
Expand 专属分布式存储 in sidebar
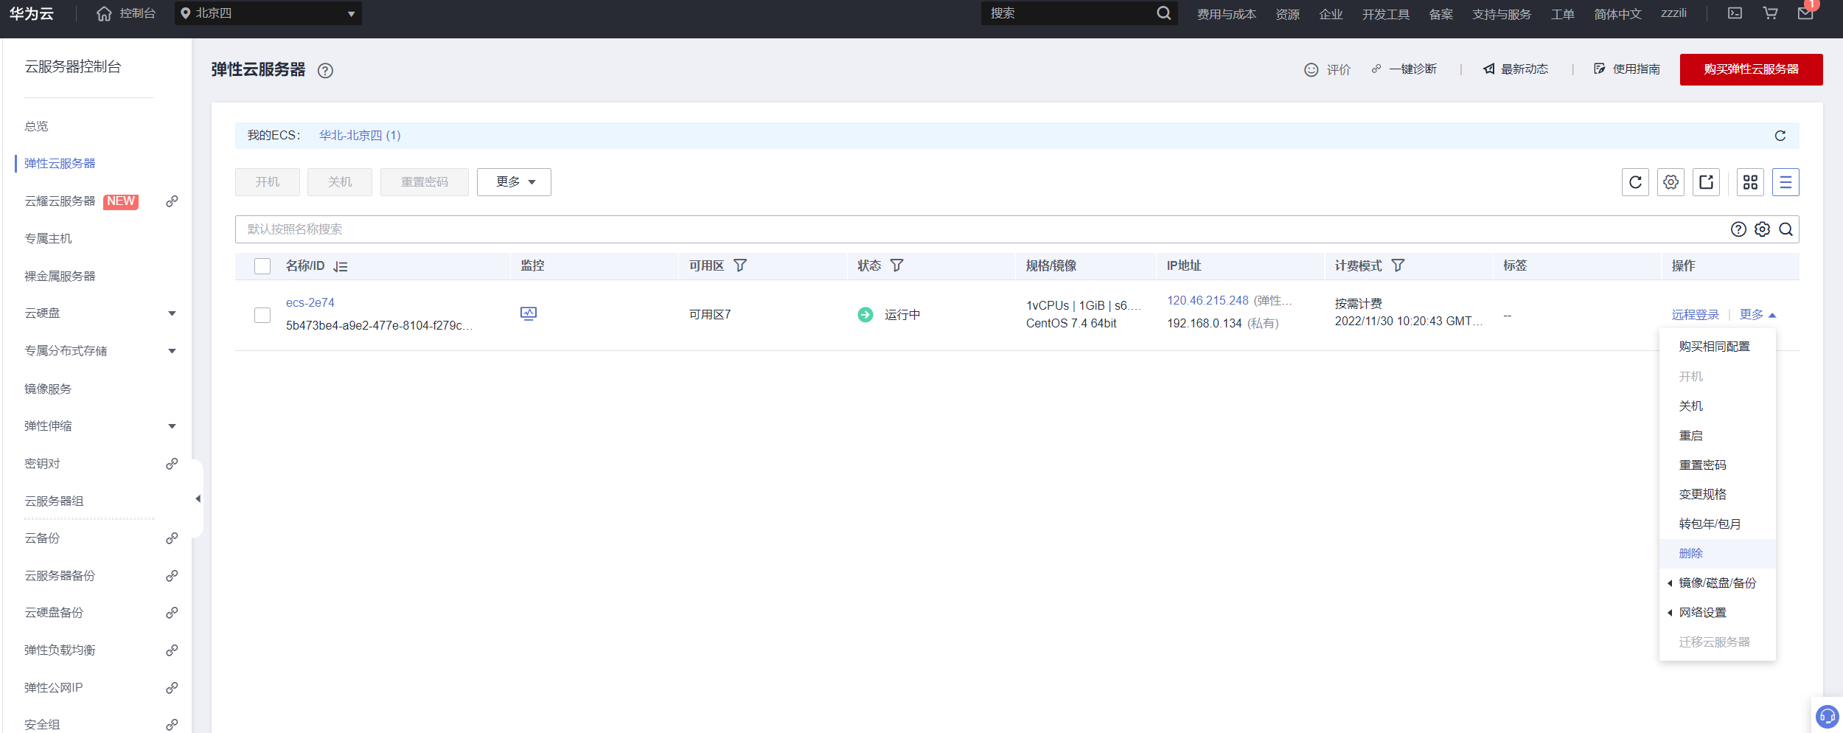(x=172, y=351)
